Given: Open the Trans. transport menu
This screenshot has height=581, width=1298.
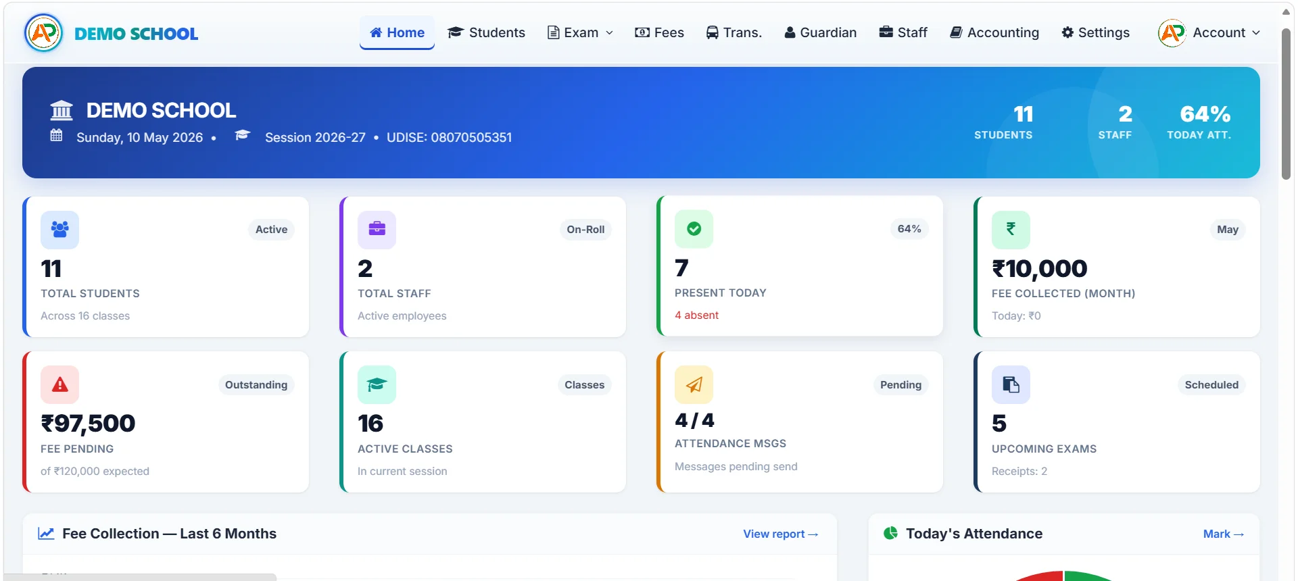Looking at the screenshot, I should [734, 32].
